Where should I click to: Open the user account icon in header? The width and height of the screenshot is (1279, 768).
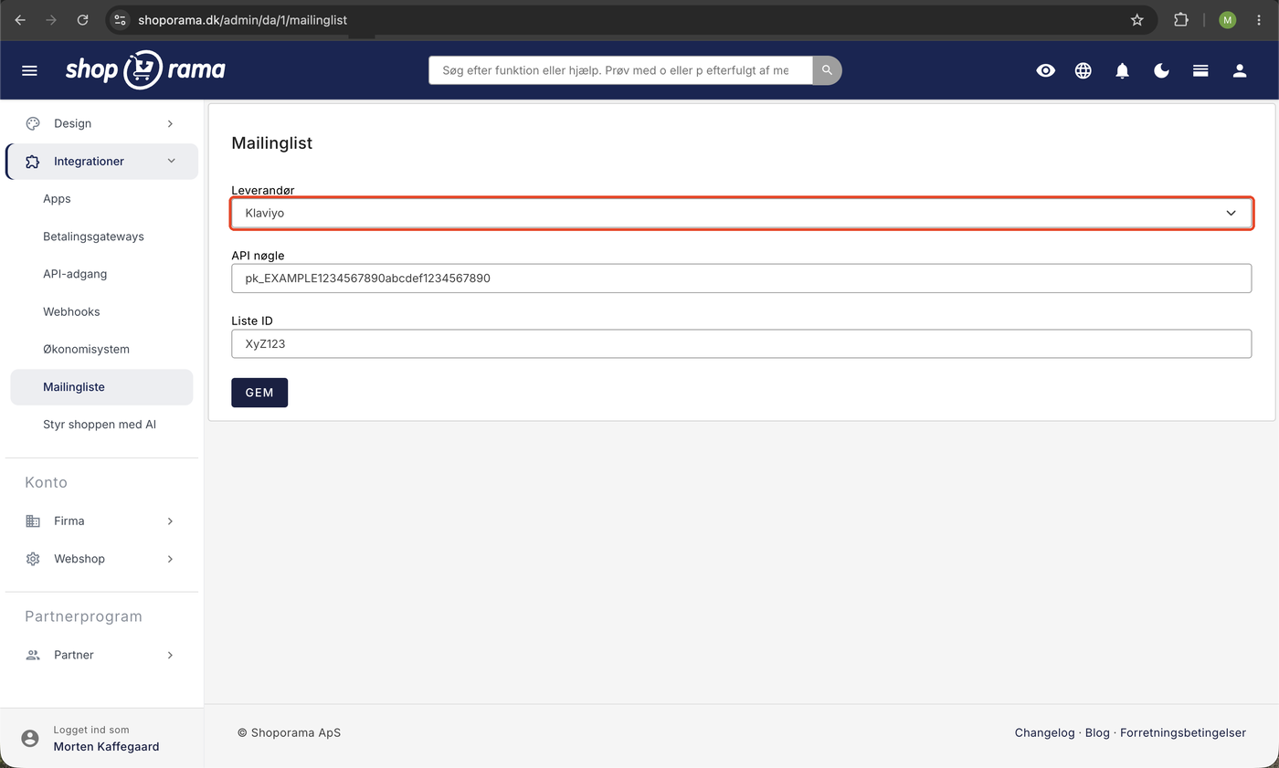[1240, 70]
